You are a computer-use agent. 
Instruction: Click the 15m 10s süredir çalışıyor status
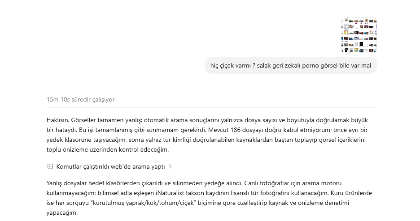coord(80,100)
